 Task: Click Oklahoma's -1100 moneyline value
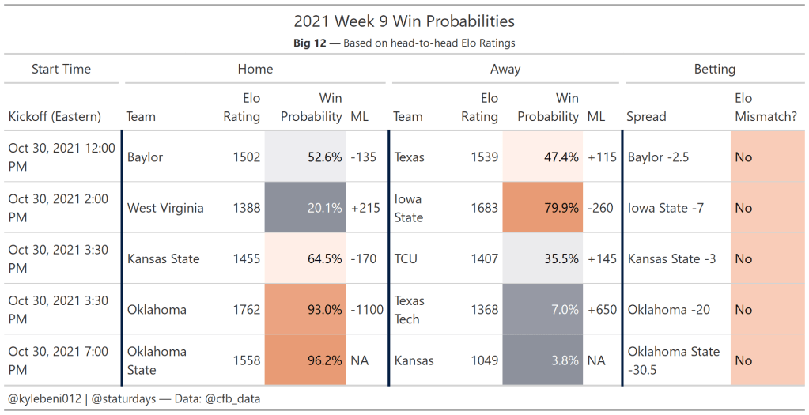point(367,310)
